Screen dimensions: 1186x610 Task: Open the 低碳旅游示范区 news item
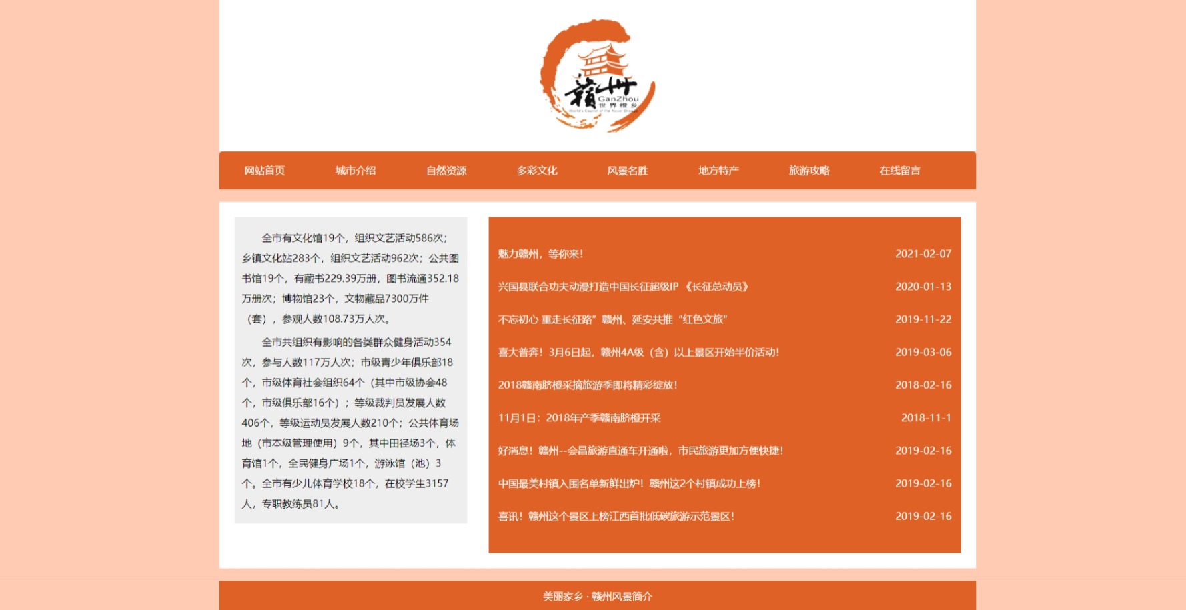614,516
